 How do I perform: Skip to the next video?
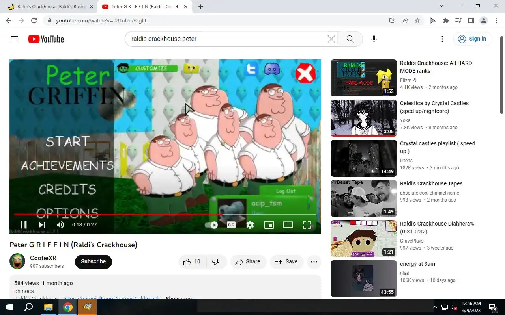(42, 225)
